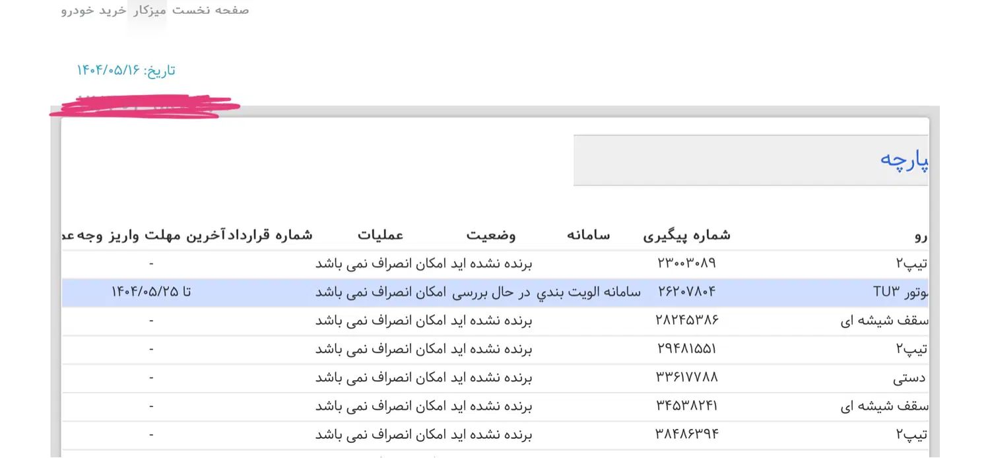Select tracking number ۲۶۲۰۷۸۰۴
Viewport: 990px width, 458px height.
point(686,292)
